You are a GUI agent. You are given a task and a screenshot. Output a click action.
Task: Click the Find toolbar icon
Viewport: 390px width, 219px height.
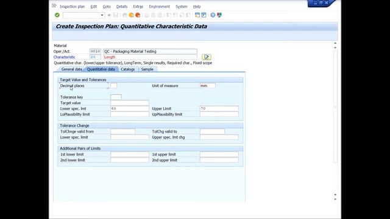click(x=153, y=15)
